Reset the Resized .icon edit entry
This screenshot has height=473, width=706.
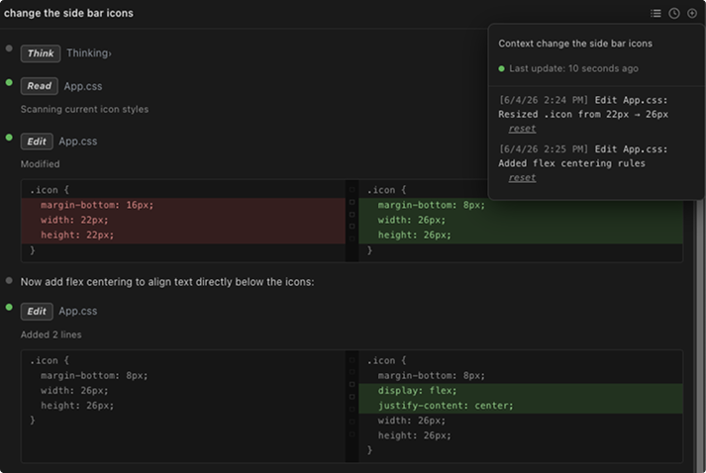click(x=522, y=129)
